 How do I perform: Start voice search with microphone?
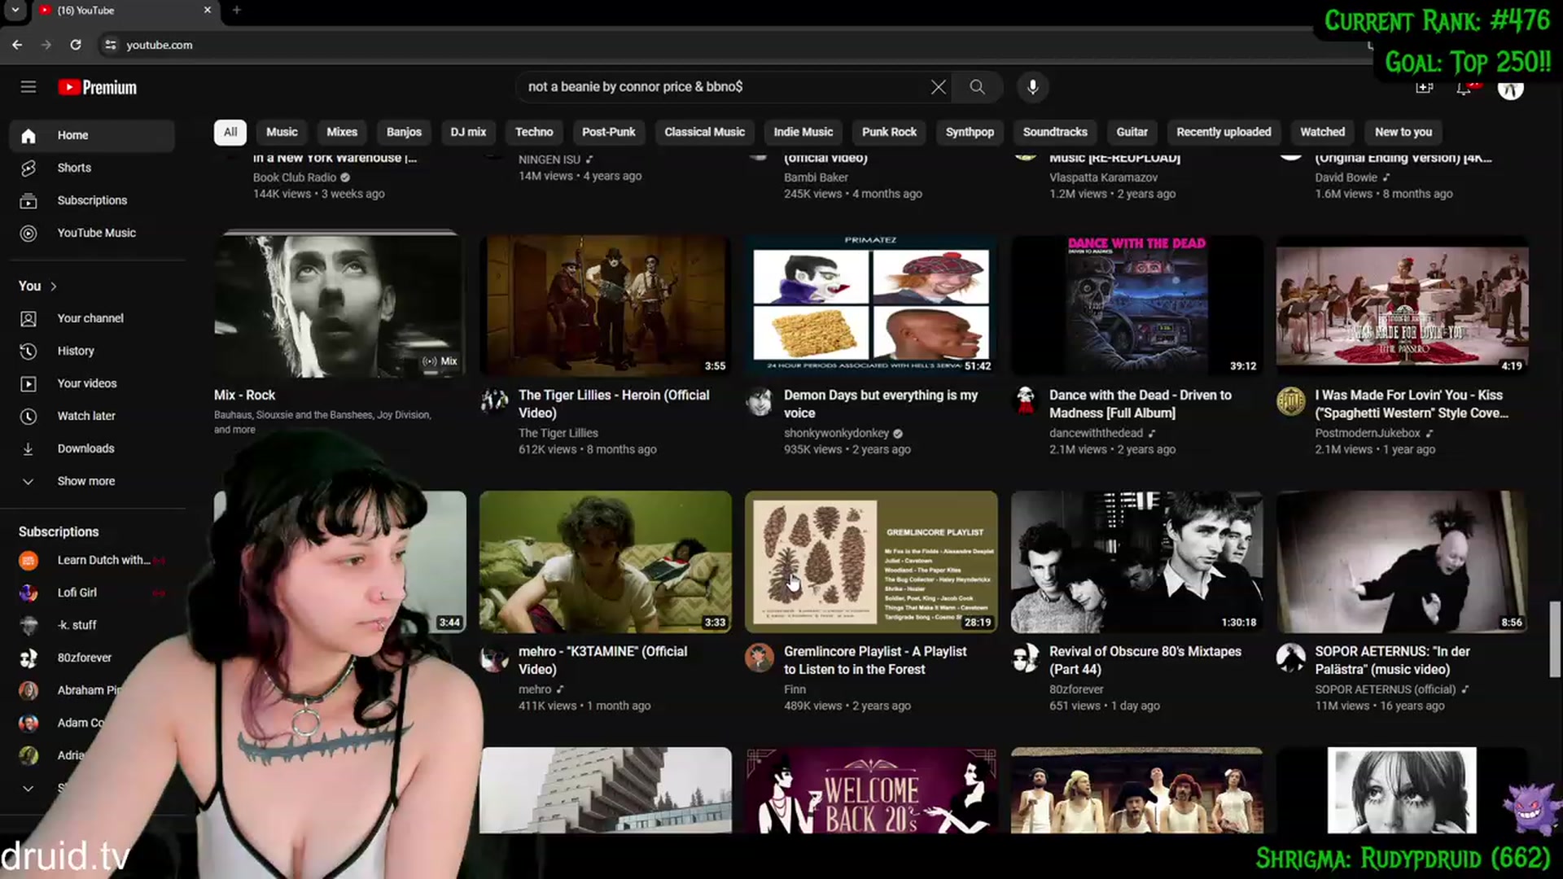[x=1032, y=87]
